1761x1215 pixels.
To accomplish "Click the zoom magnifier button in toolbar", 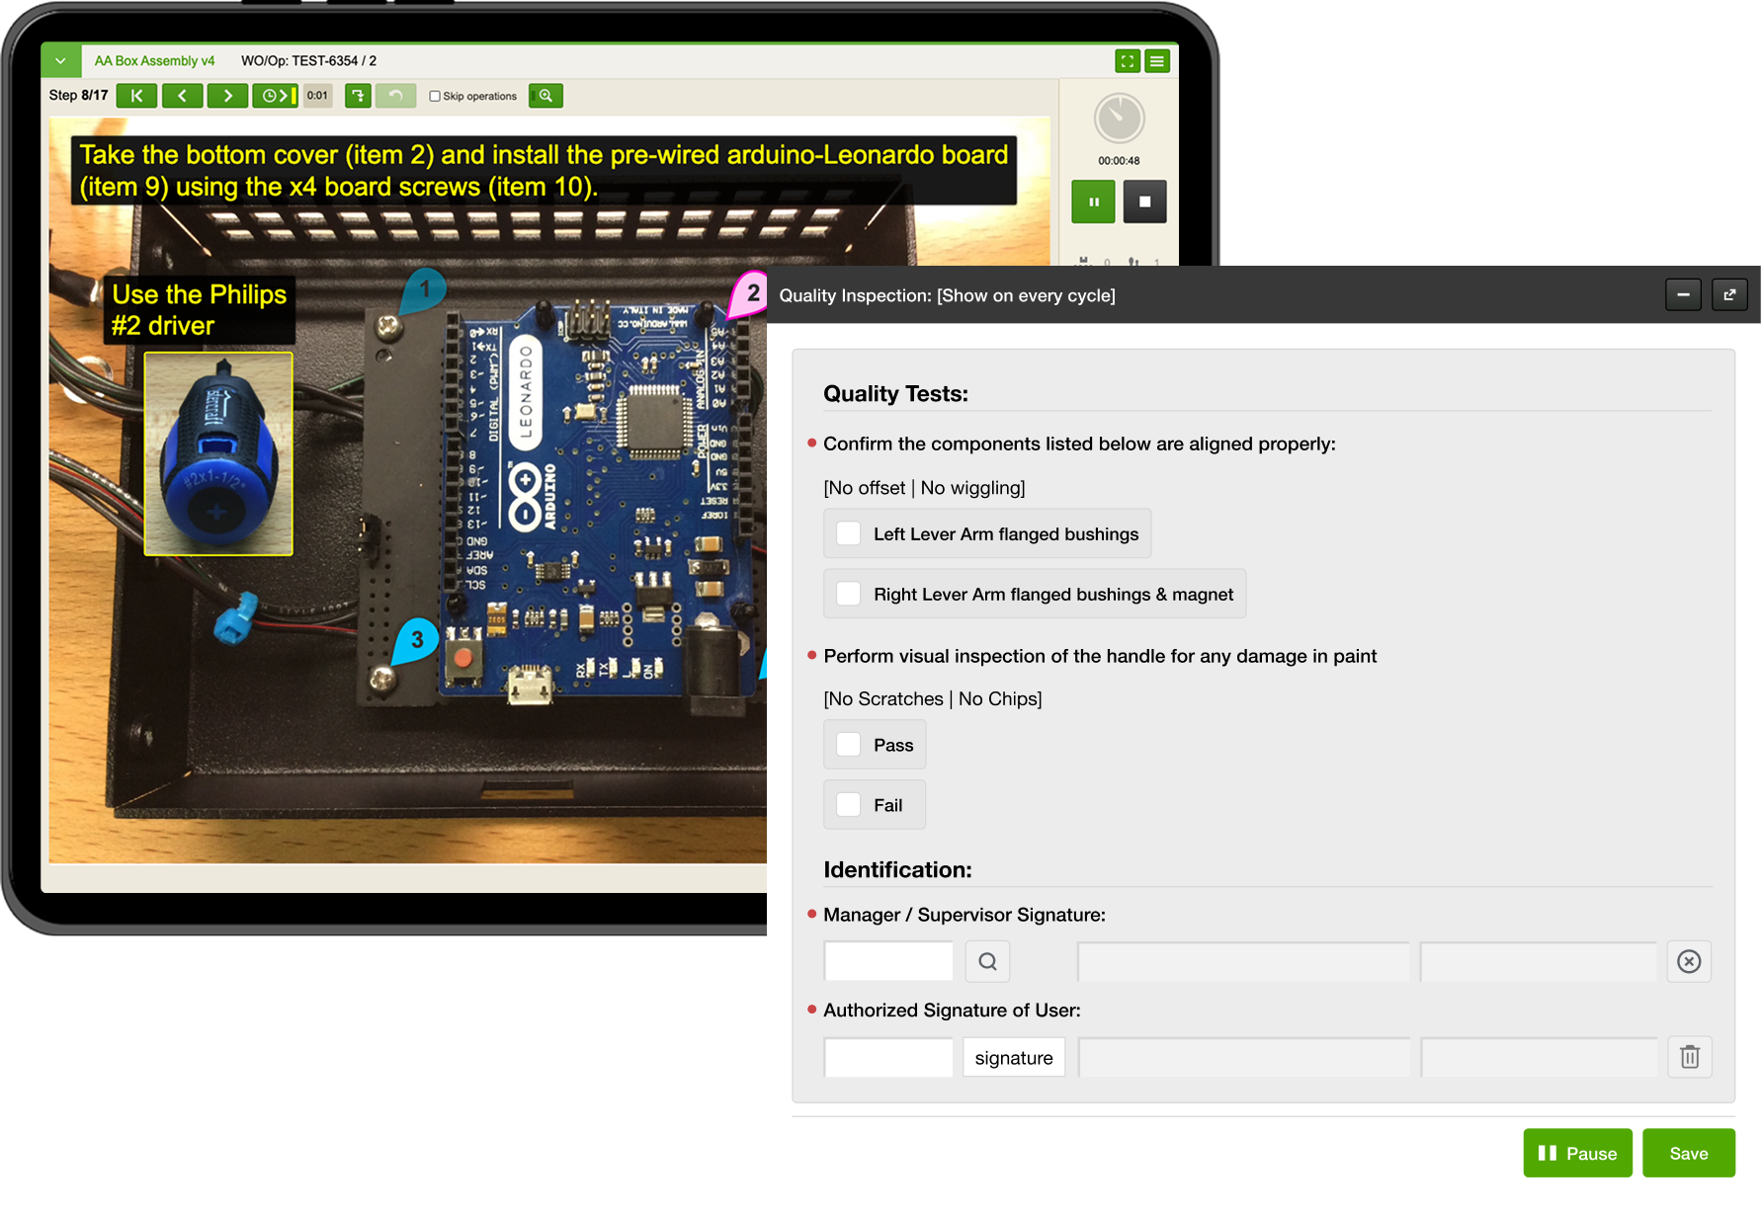I will click(545, 96).
